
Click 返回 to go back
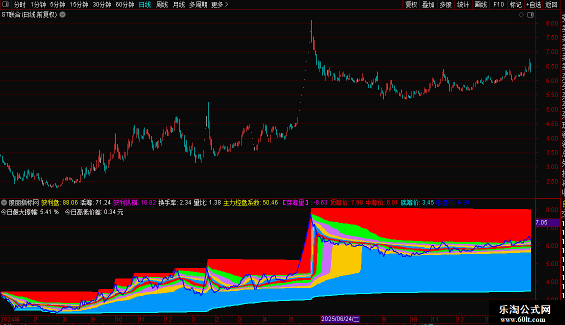(551, 4)
